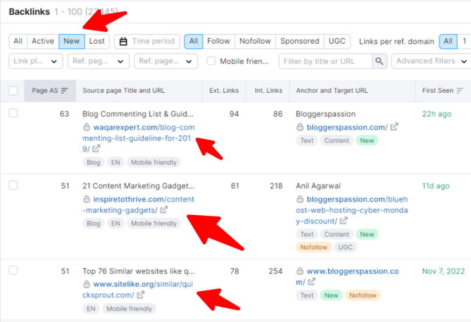Screen dimensions: 471x322
Task: Select All for links per ref. domain
Action: [448, 41]
